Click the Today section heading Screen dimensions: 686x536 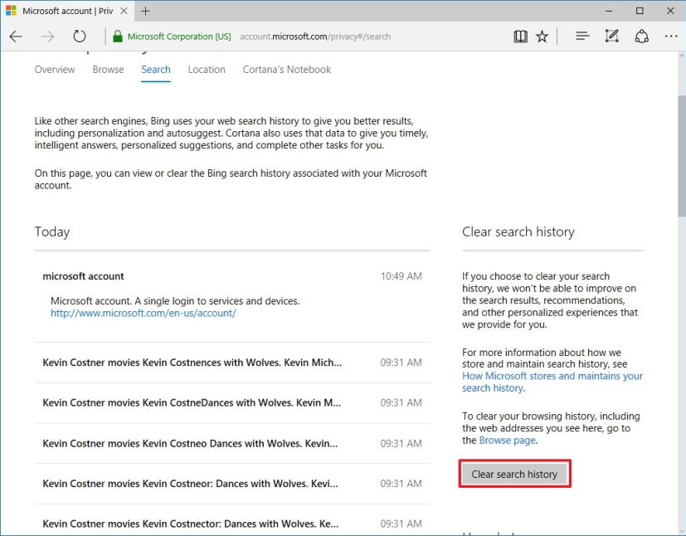[52, 231]
